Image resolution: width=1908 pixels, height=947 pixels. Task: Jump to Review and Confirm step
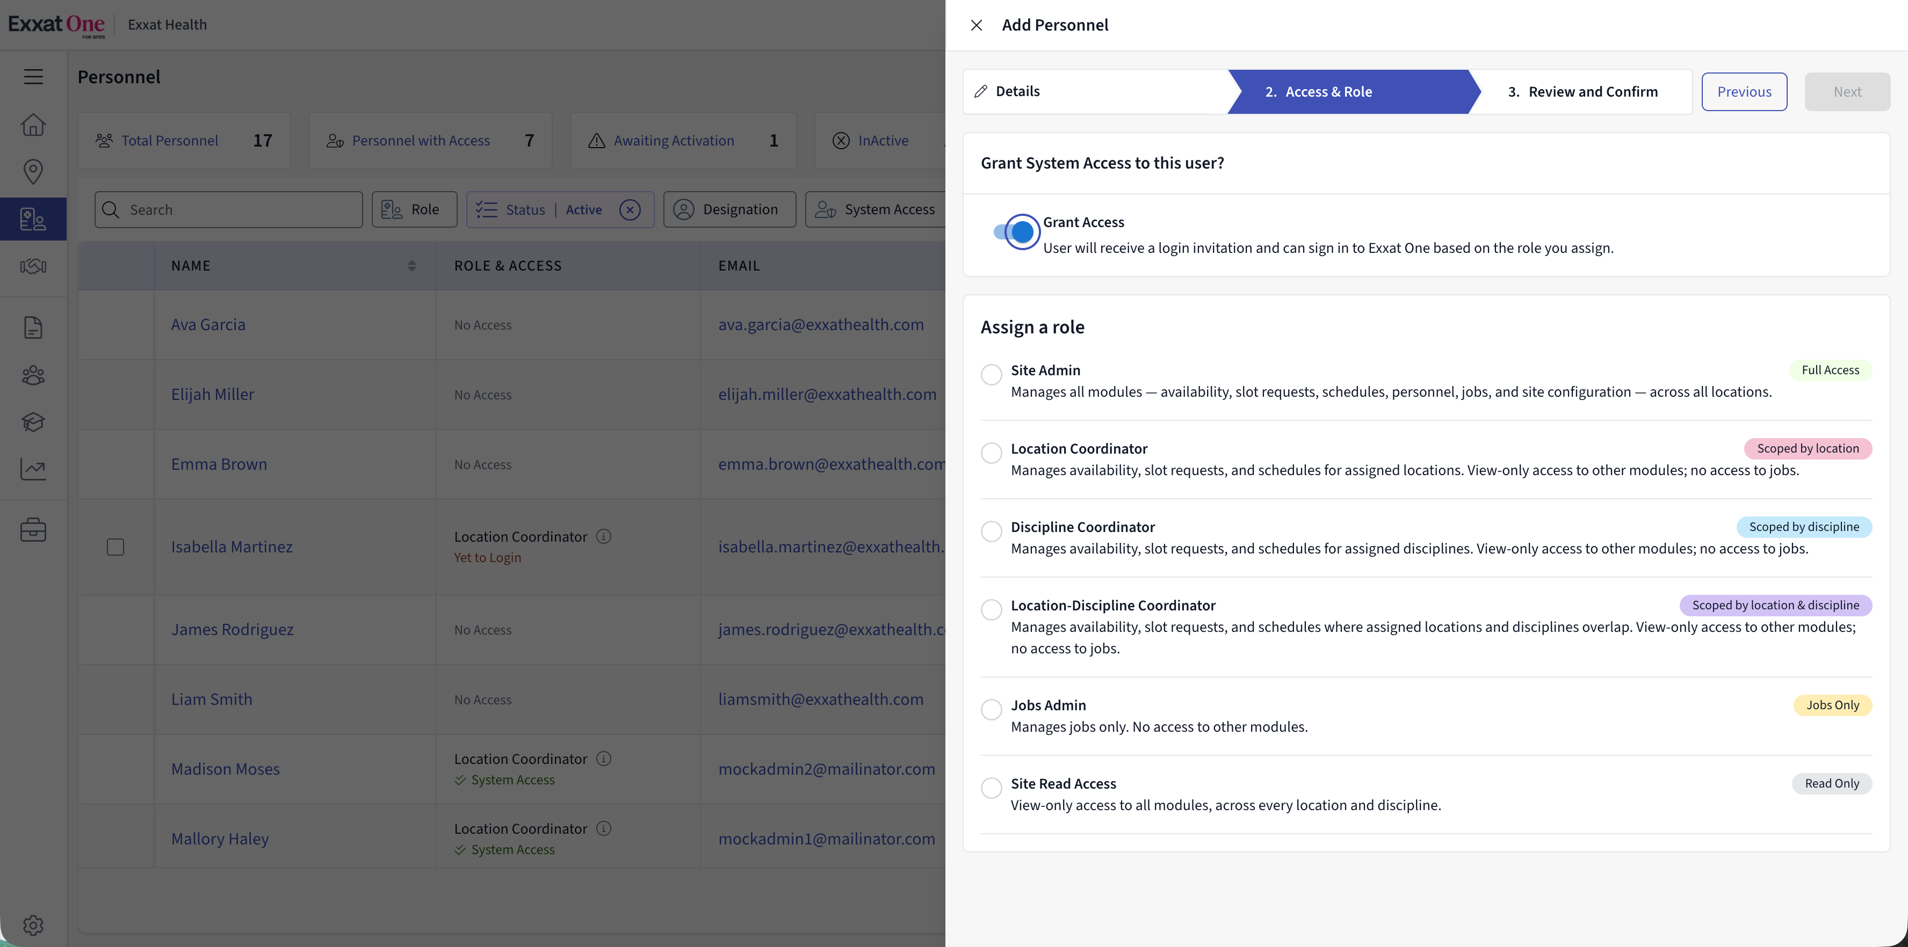pyautogui.click(x=1583, y=91)
